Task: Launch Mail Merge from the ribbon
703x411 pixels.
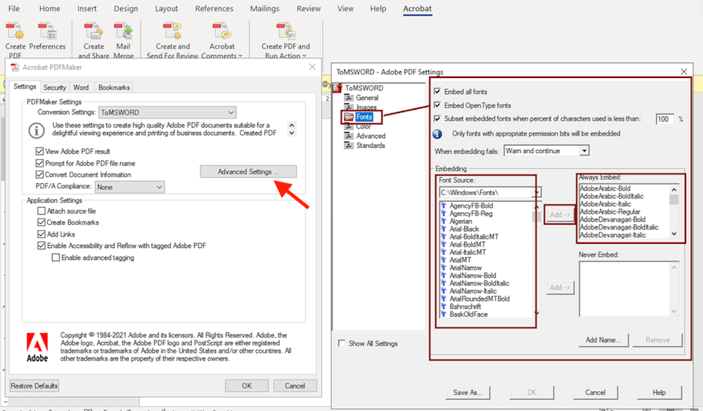Action: coord(123,32)
